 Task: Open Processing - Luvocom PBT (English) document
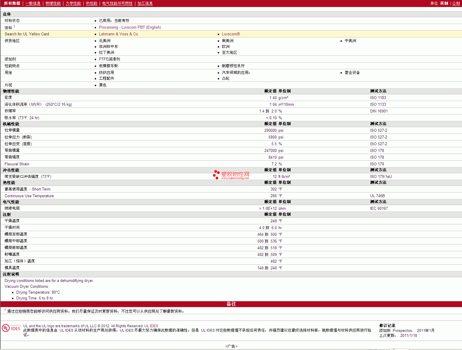130,27
